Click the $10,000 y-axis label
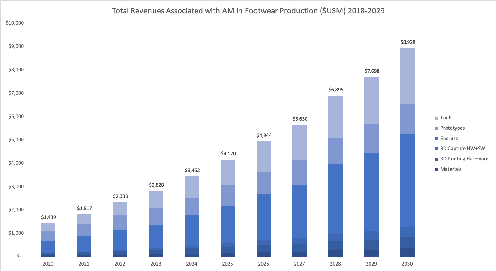Image resolution: width=496 pixels, height=271 pixels. (15, 23)
